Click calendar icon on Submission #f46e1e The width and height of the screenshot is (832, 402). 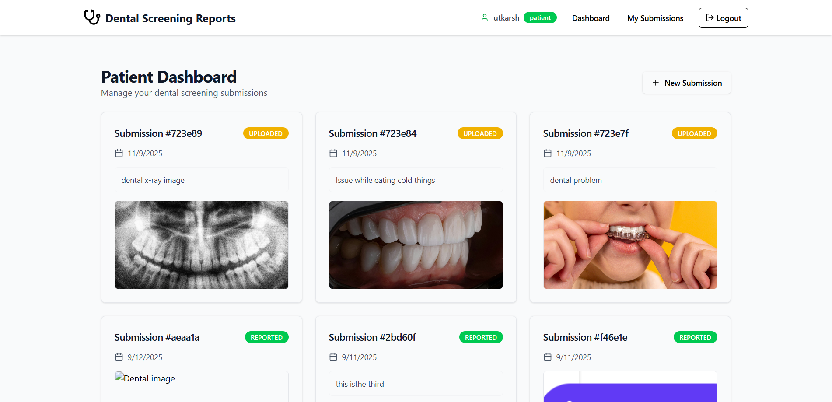click(548, 357)
